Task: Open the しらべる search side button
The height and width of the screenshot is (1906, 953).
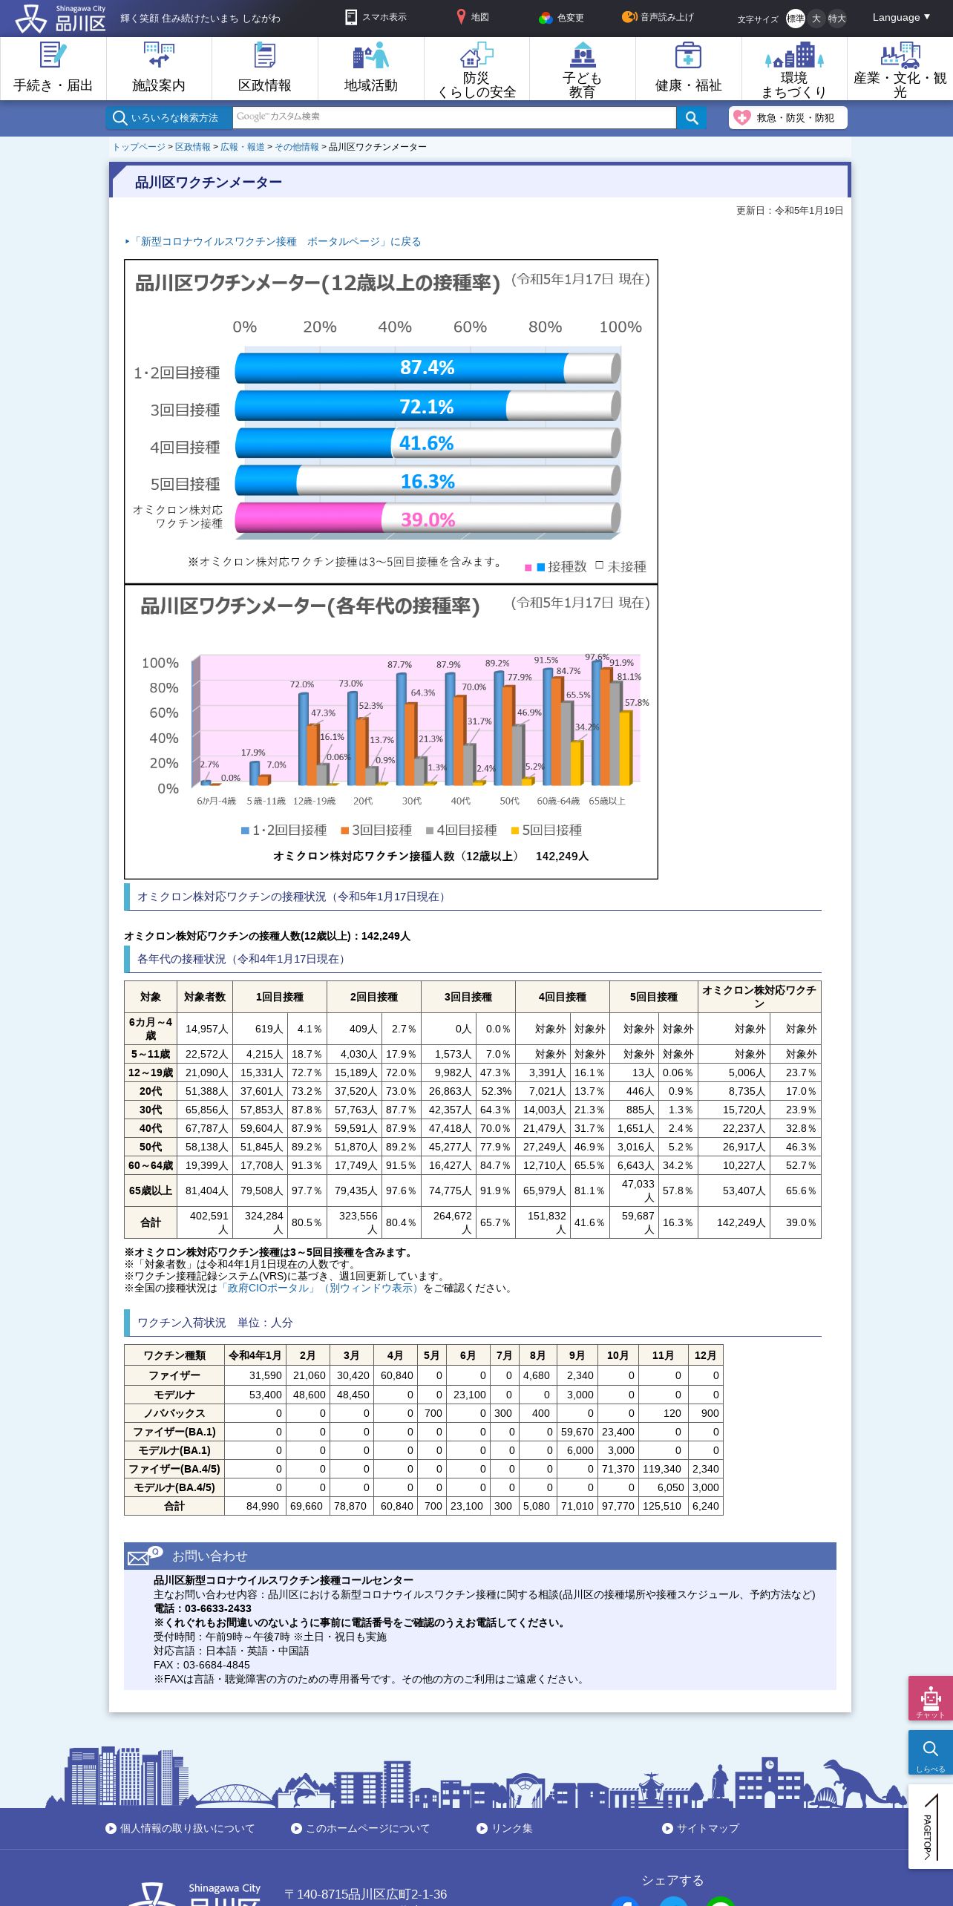Action: (x=931, y=1752)
